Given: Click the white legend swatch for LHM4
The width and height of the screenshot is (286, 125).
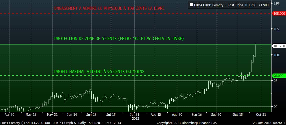Looking at the screenshot, I should (x=192, y=4).
